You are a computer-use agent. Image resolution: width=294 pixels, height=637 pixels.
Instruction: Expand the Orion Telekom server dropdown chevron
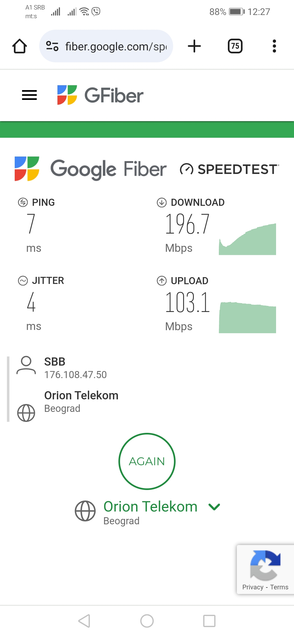click(x=214, y=507)
